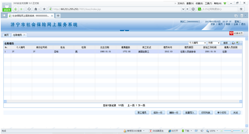Click the star favorites icon in the toolbar
The height and width of the screenshot is (134, 249).
pos(44,9)
